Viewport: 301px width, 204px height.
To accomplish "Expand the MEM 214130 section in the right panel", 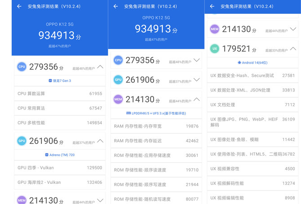I will 293,29.
